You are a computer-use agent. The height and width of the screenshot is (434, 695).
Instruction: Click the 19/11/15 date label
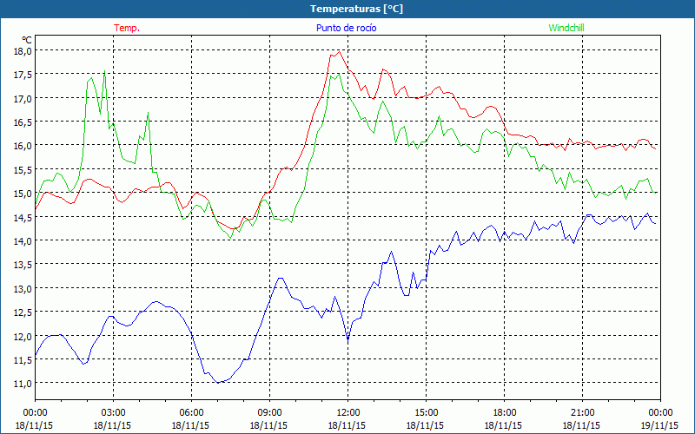click(x=659, y=425)
